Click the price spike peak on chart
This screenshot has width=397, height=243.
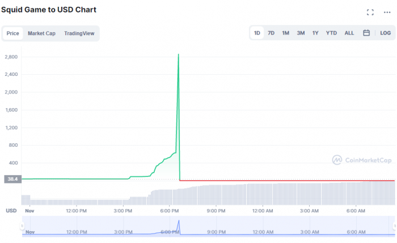point(179,55)
